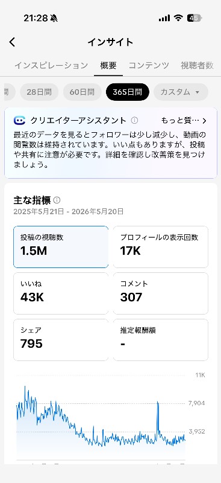Open the 視聴者数 tab
The image size is (221, 483).
tap(197, 65)
